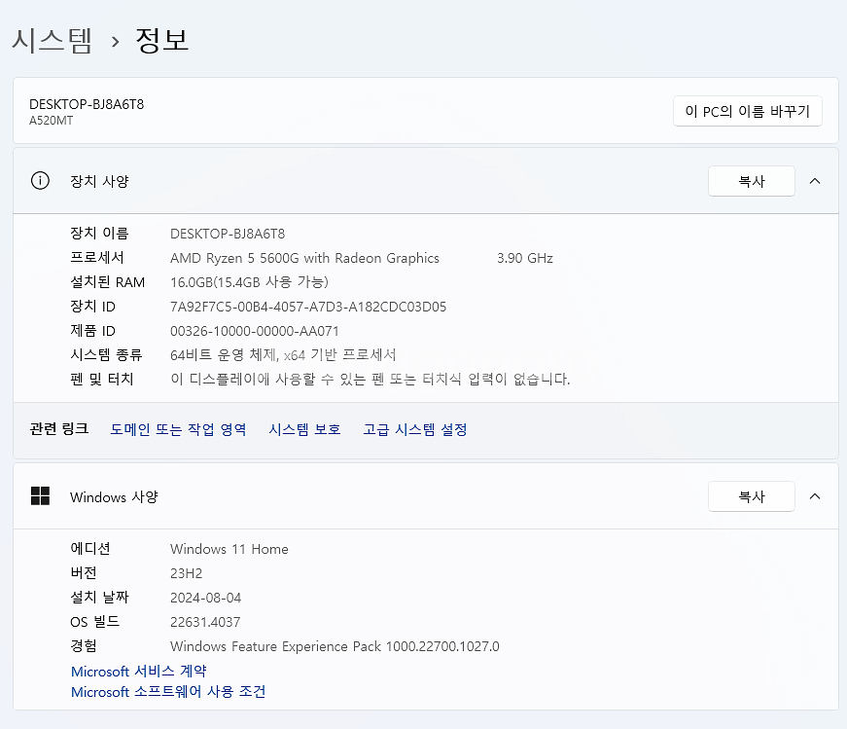This screenshot has width=847, height=729.
Task: Click the 장치 ID label
Action: pyautogui.click(x=93, y=307)
